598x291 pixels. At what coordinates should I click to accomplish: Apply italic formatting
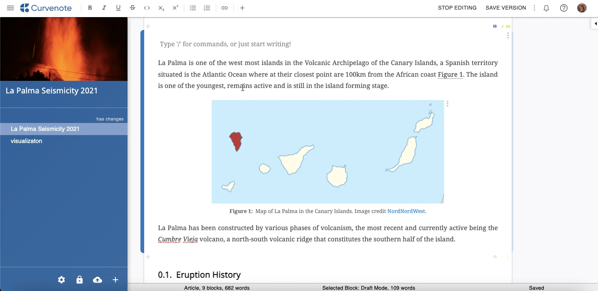pos(104,8)
